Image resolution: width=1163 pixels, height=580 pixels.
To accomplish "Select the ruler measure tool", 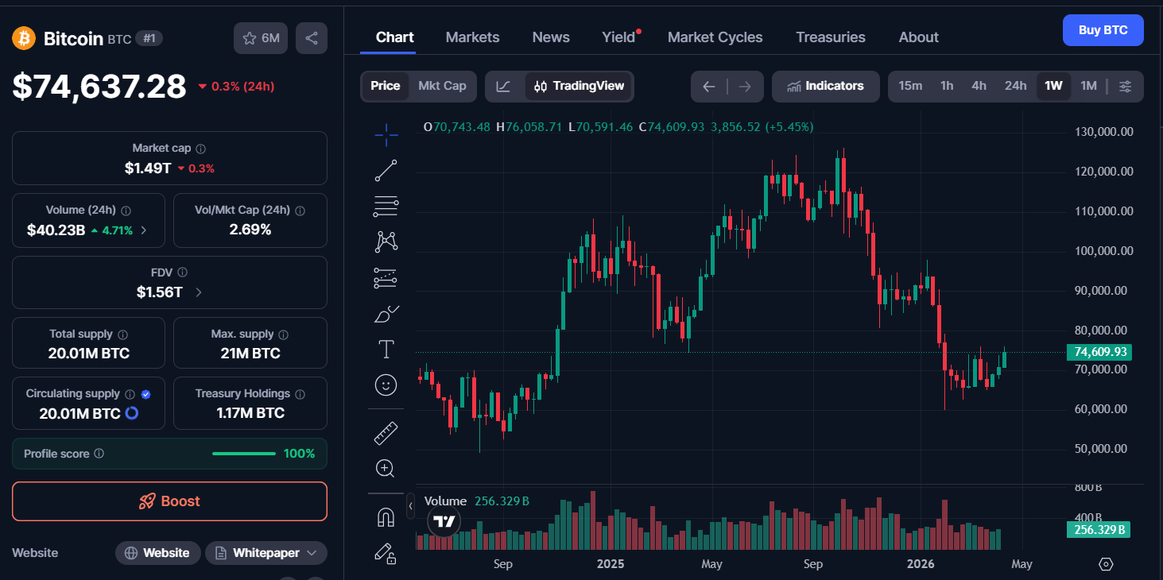I will [x=386, y=433].
